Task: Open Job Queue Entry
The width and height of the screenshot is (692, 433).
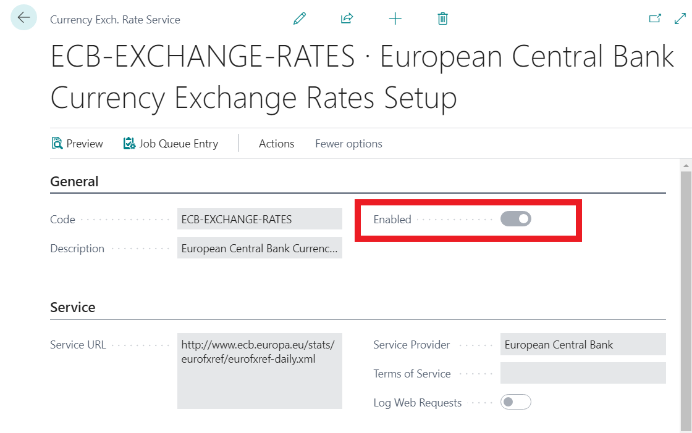Action: 171,144
